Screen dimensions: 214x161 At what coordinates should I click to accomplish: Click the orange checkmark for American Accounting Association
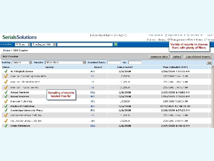coord(6,76)
